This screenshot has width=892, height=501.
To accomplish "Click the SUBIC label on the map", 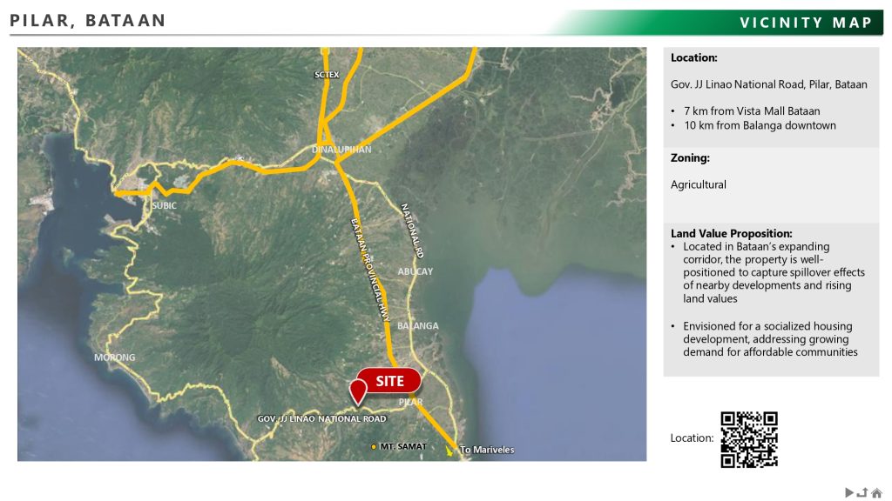I will click(x=164, y=206).
